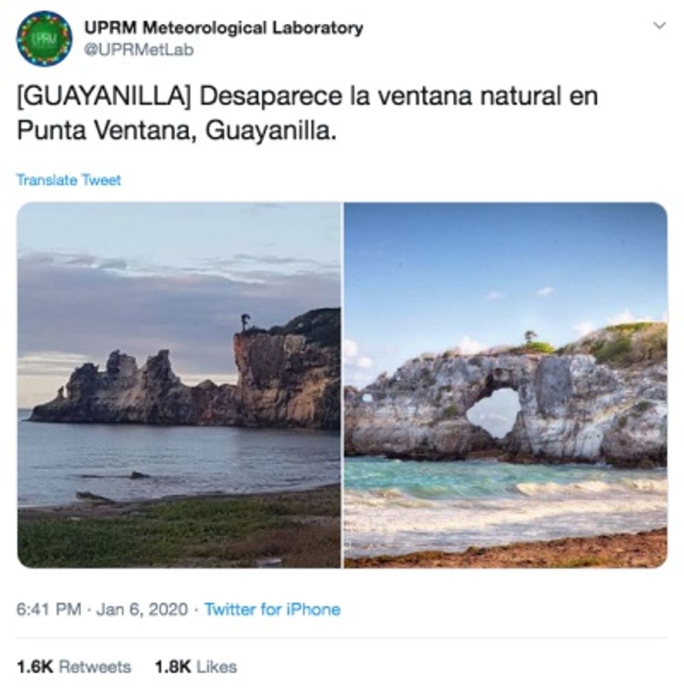Click the UPRM Meteorological Laboratory display name
Image resolution: width=684 pixels, height=690 pixels.
(x=224, y=27)
